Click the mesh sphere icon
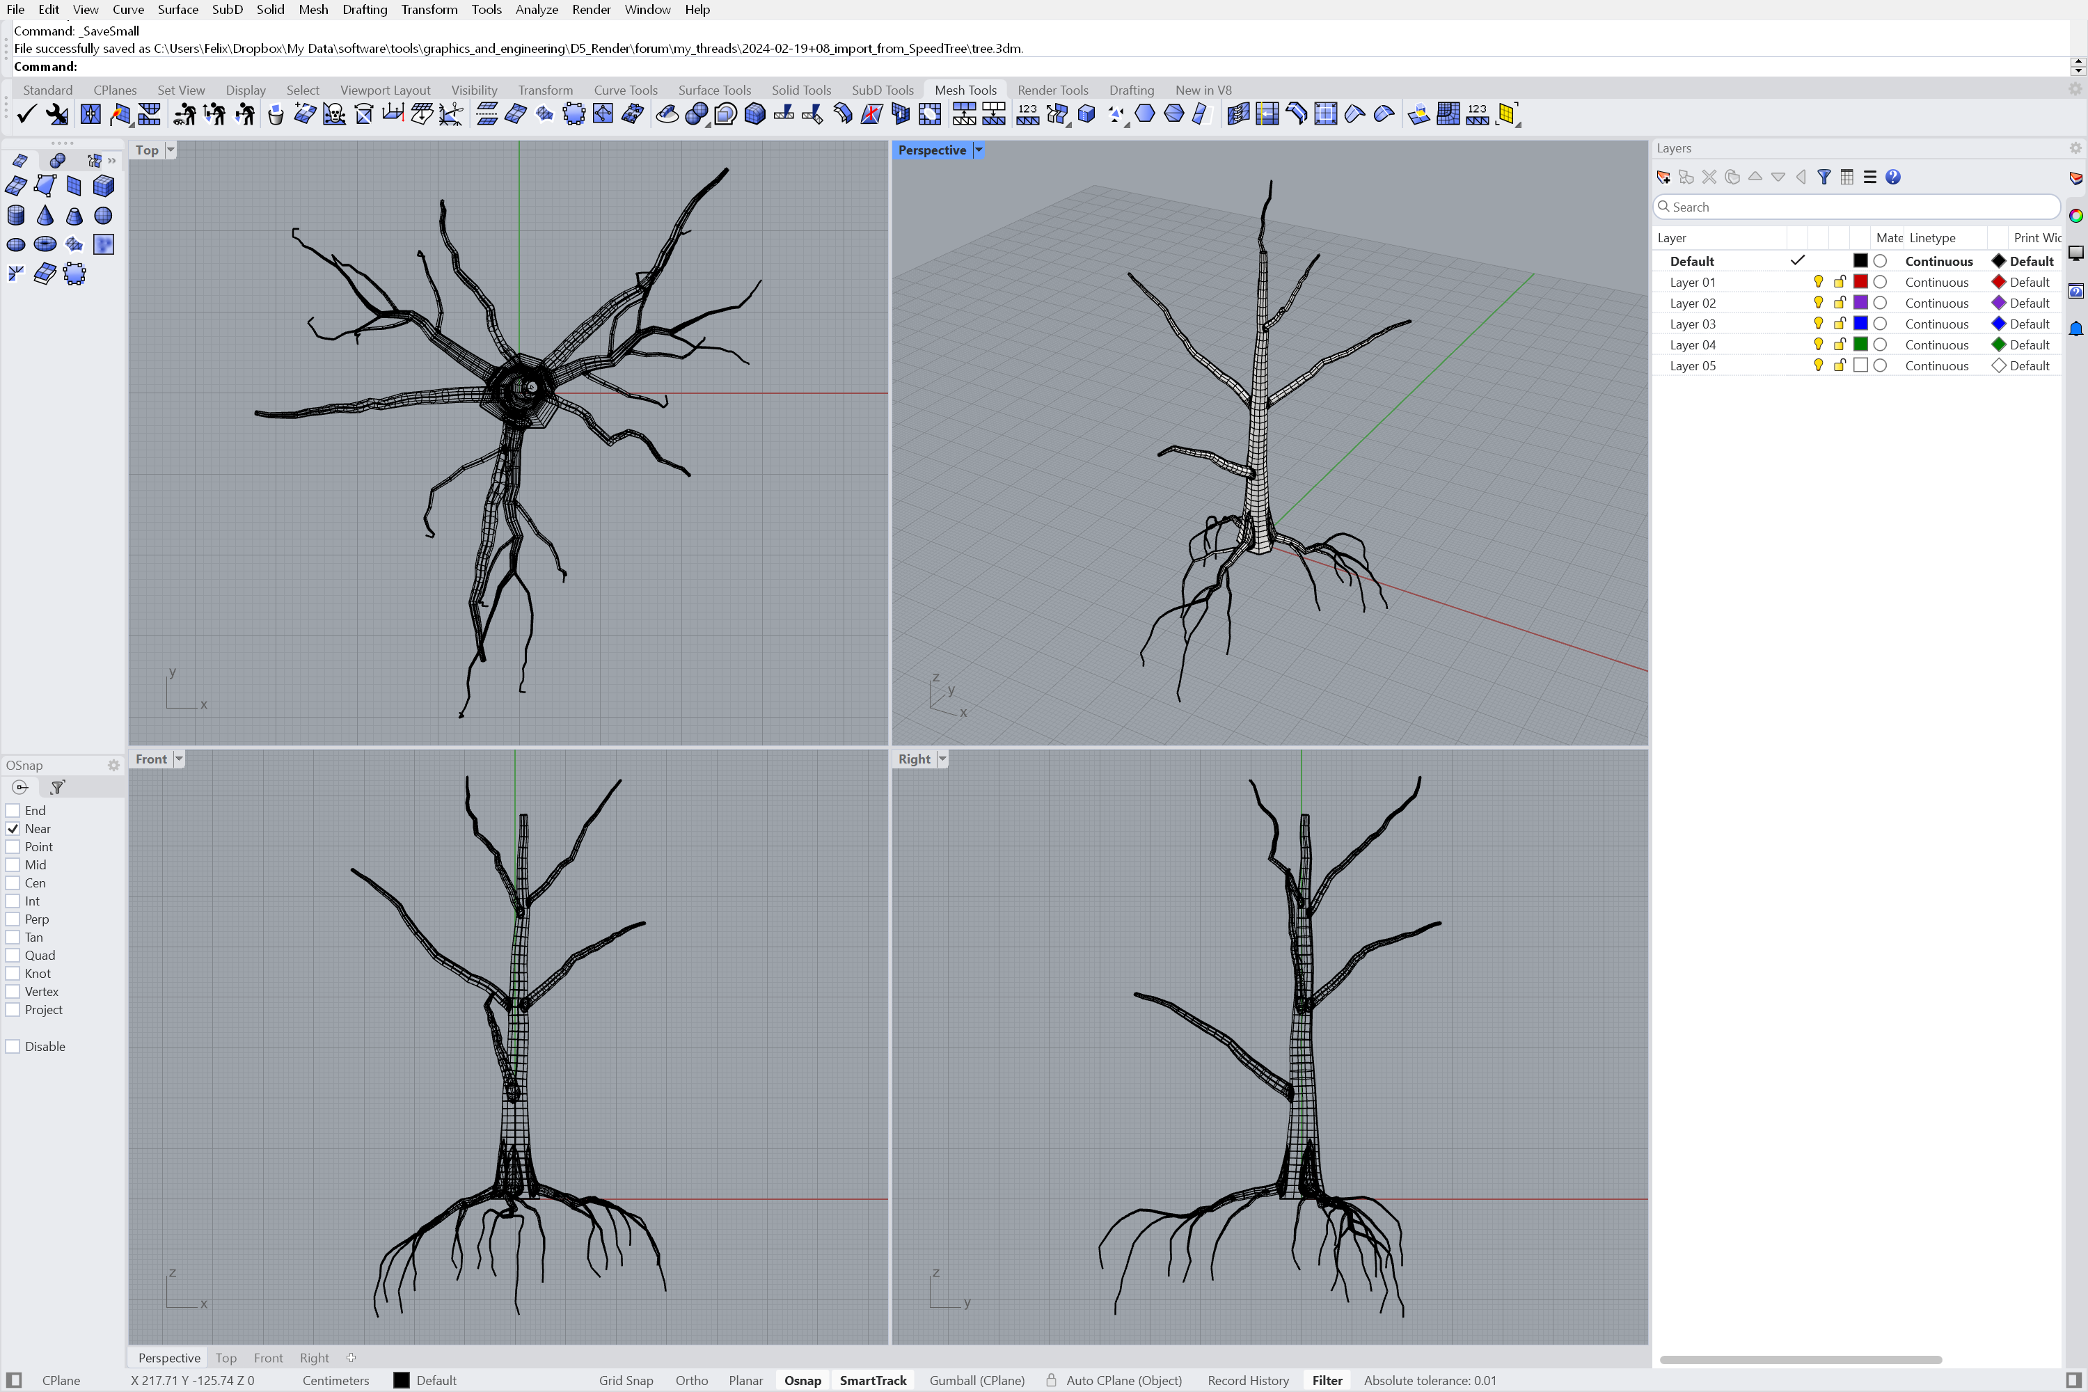This screenshot has height=1392, width=2088. (x=103, y=215)
